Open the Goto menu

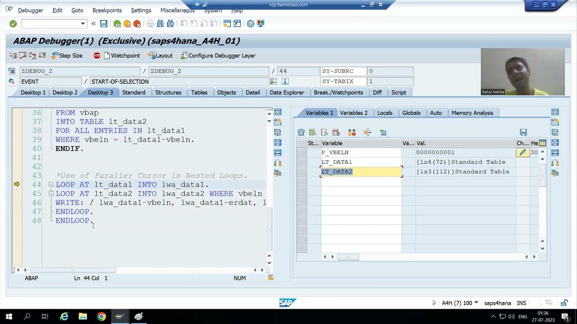click(77, 10)
